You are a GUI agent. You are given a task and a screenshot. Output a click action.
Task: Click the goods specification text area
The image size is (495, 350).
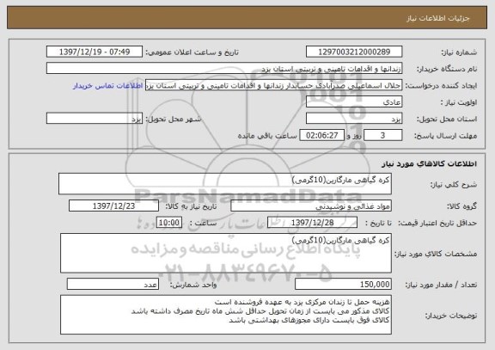point(226,253)
